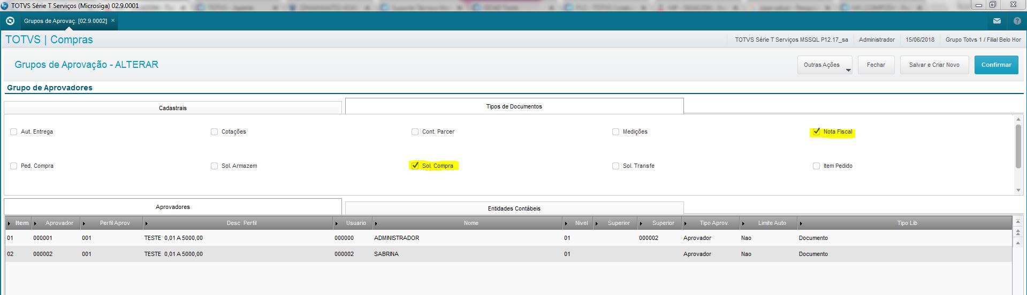Click the date 15/06/2018 in header

coord(920,40)
